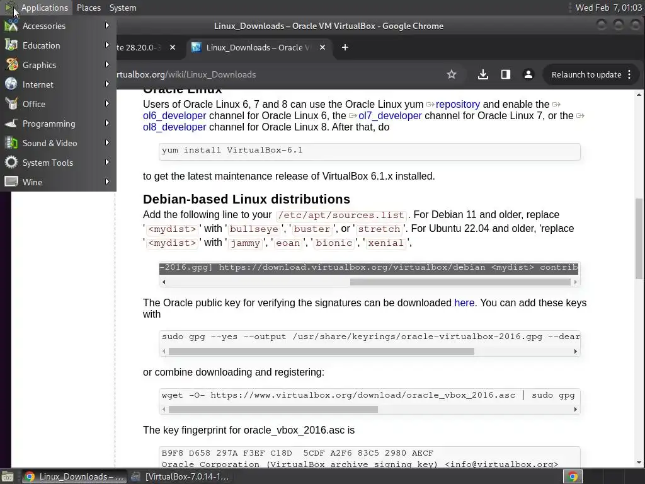Screen dimensions: 645x484
Task: Click the show desktop icon in bottom panel
Action: point(8,477)
